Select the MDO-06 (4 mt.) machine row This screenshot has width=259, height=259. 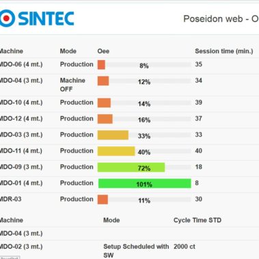point(129,65)
